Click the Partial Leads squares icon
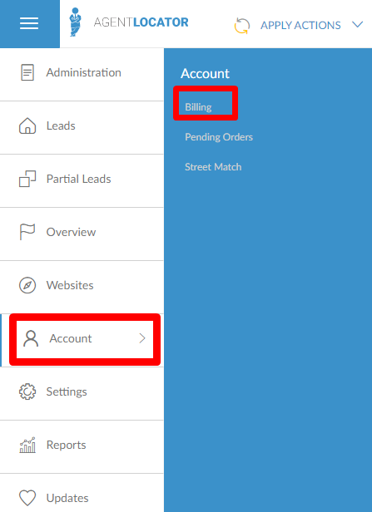The height and width of the screenshot is (512, 372). pos(27,179)
